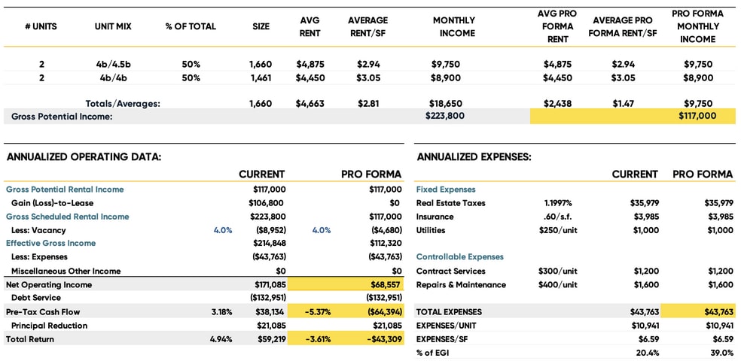Image resolution: width=741 pixels, height=364 pixels.
Task: Select the 4b/4b unit mix cell
Action: click(113, 78)
